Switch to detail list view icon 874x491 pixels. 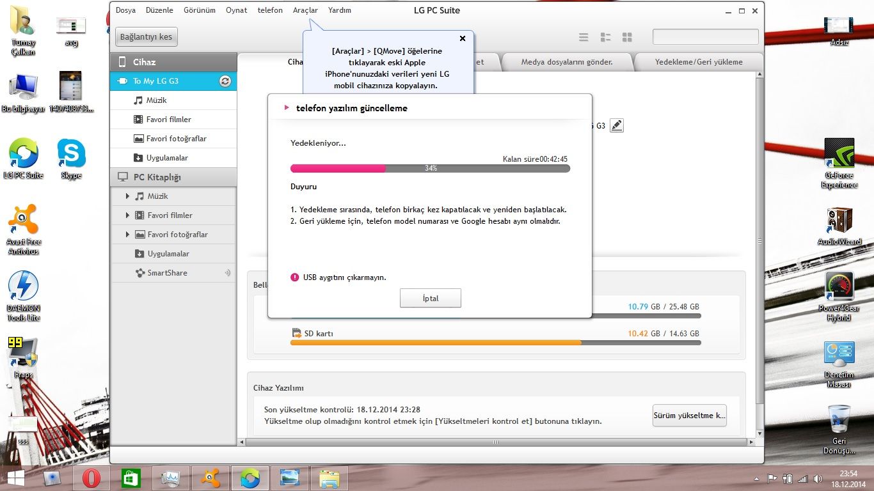point(605,37)
